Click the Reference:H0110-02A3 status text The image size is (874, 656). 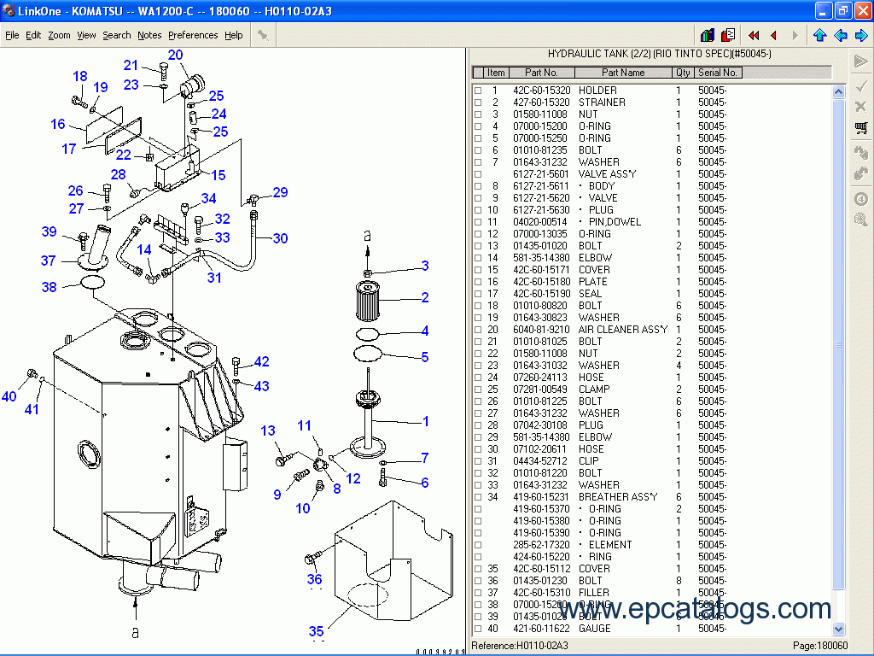click(x=520, y=646)
